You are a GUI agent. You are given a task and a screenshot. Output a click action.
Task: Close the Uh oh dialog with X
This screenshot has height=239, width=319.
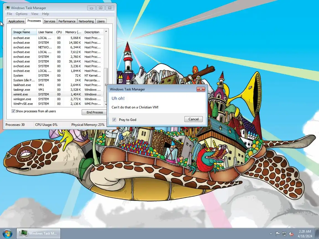coord(201,89)
